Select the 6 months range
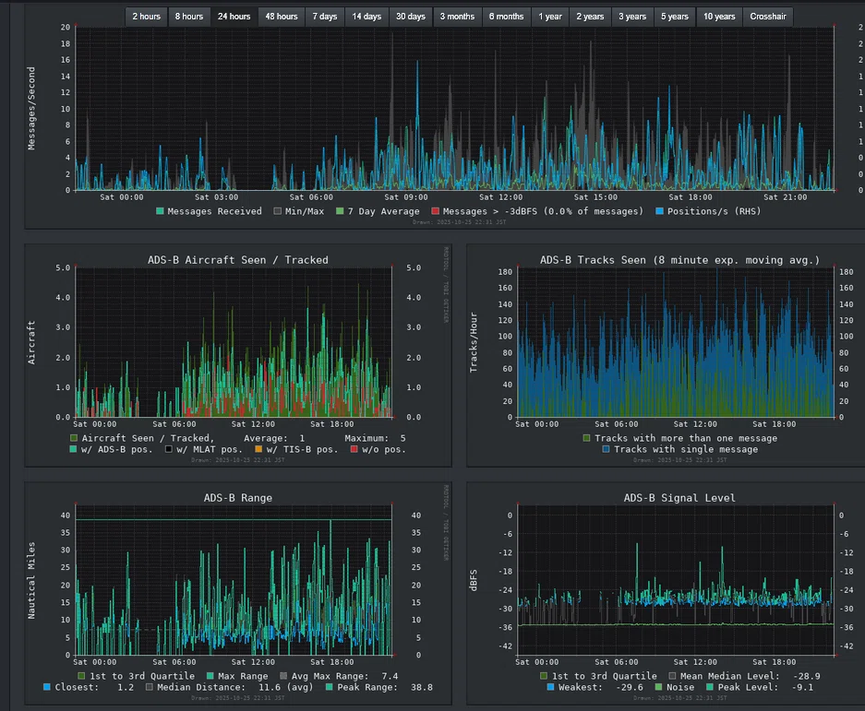 [x=506, y=17]
